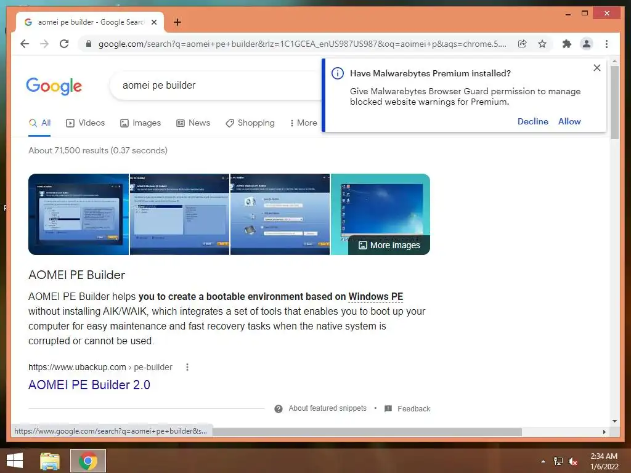This screenshot has height=473, width=631.
Task: Open the Chrome three-dot menu
Action: click(606, 44)
